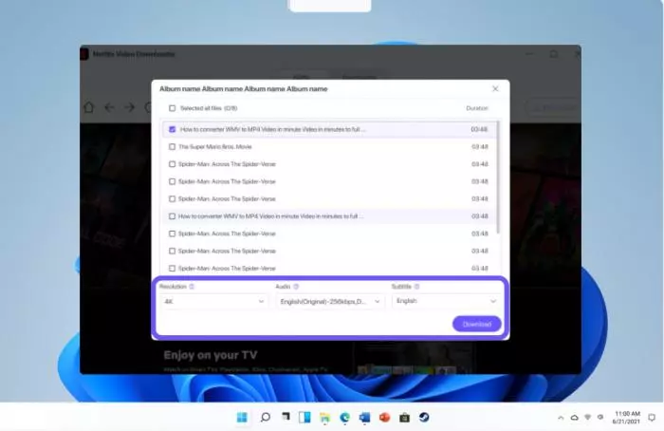Open the Subtitle dropdown set to English

click(446, 301)
